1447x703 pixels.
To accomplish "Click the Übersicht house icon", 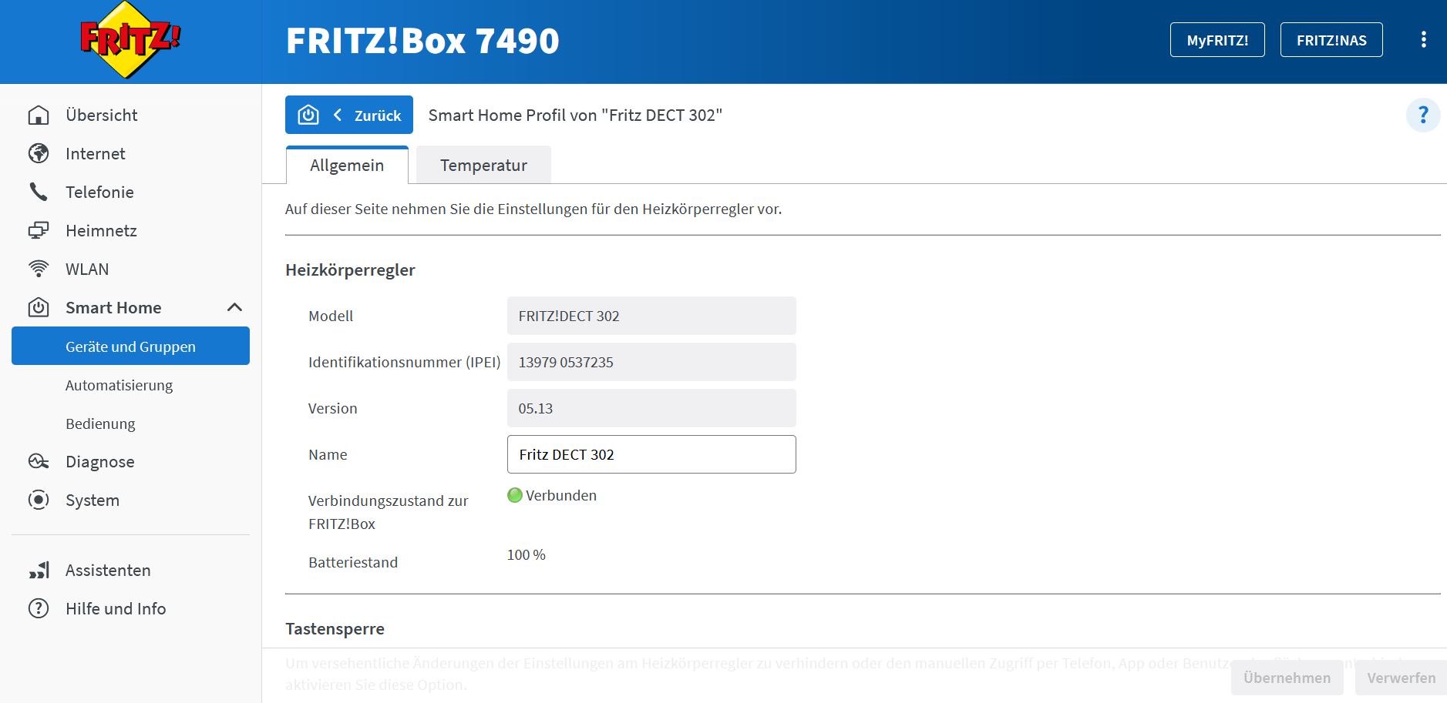I will coord(39,115).
